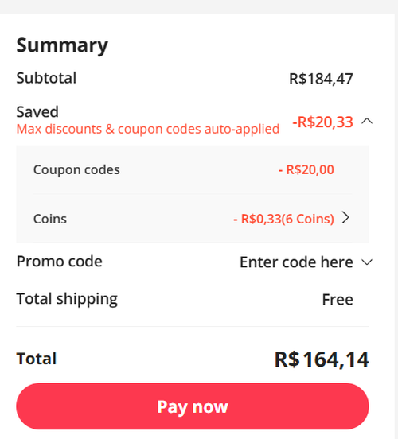398x439 pixels.
Task: Collapse the Saved details with the up chevron
Action: pyautogui.click(x=367, y=122)
